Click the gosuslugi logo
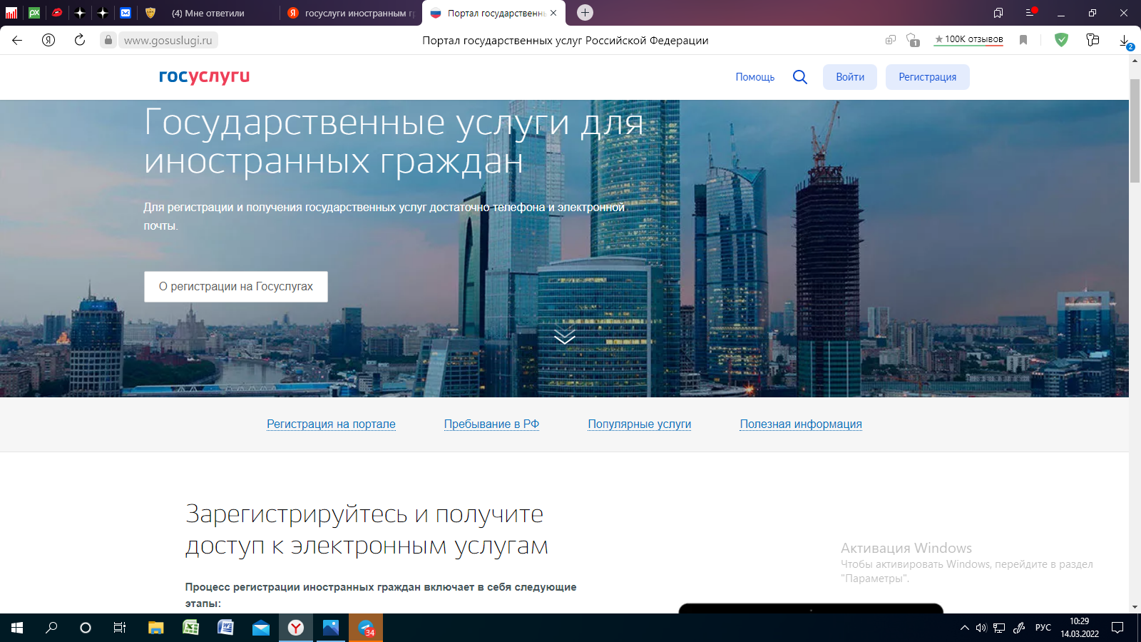 coord(204,76)
